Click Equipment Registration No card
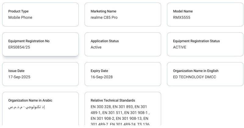244x128 pixels. click(x=40, y=44)
